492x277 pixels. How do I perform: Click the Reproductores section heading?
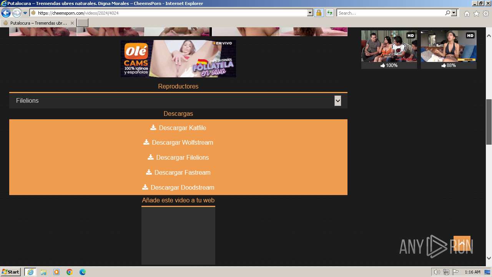[x=178, y=86]
